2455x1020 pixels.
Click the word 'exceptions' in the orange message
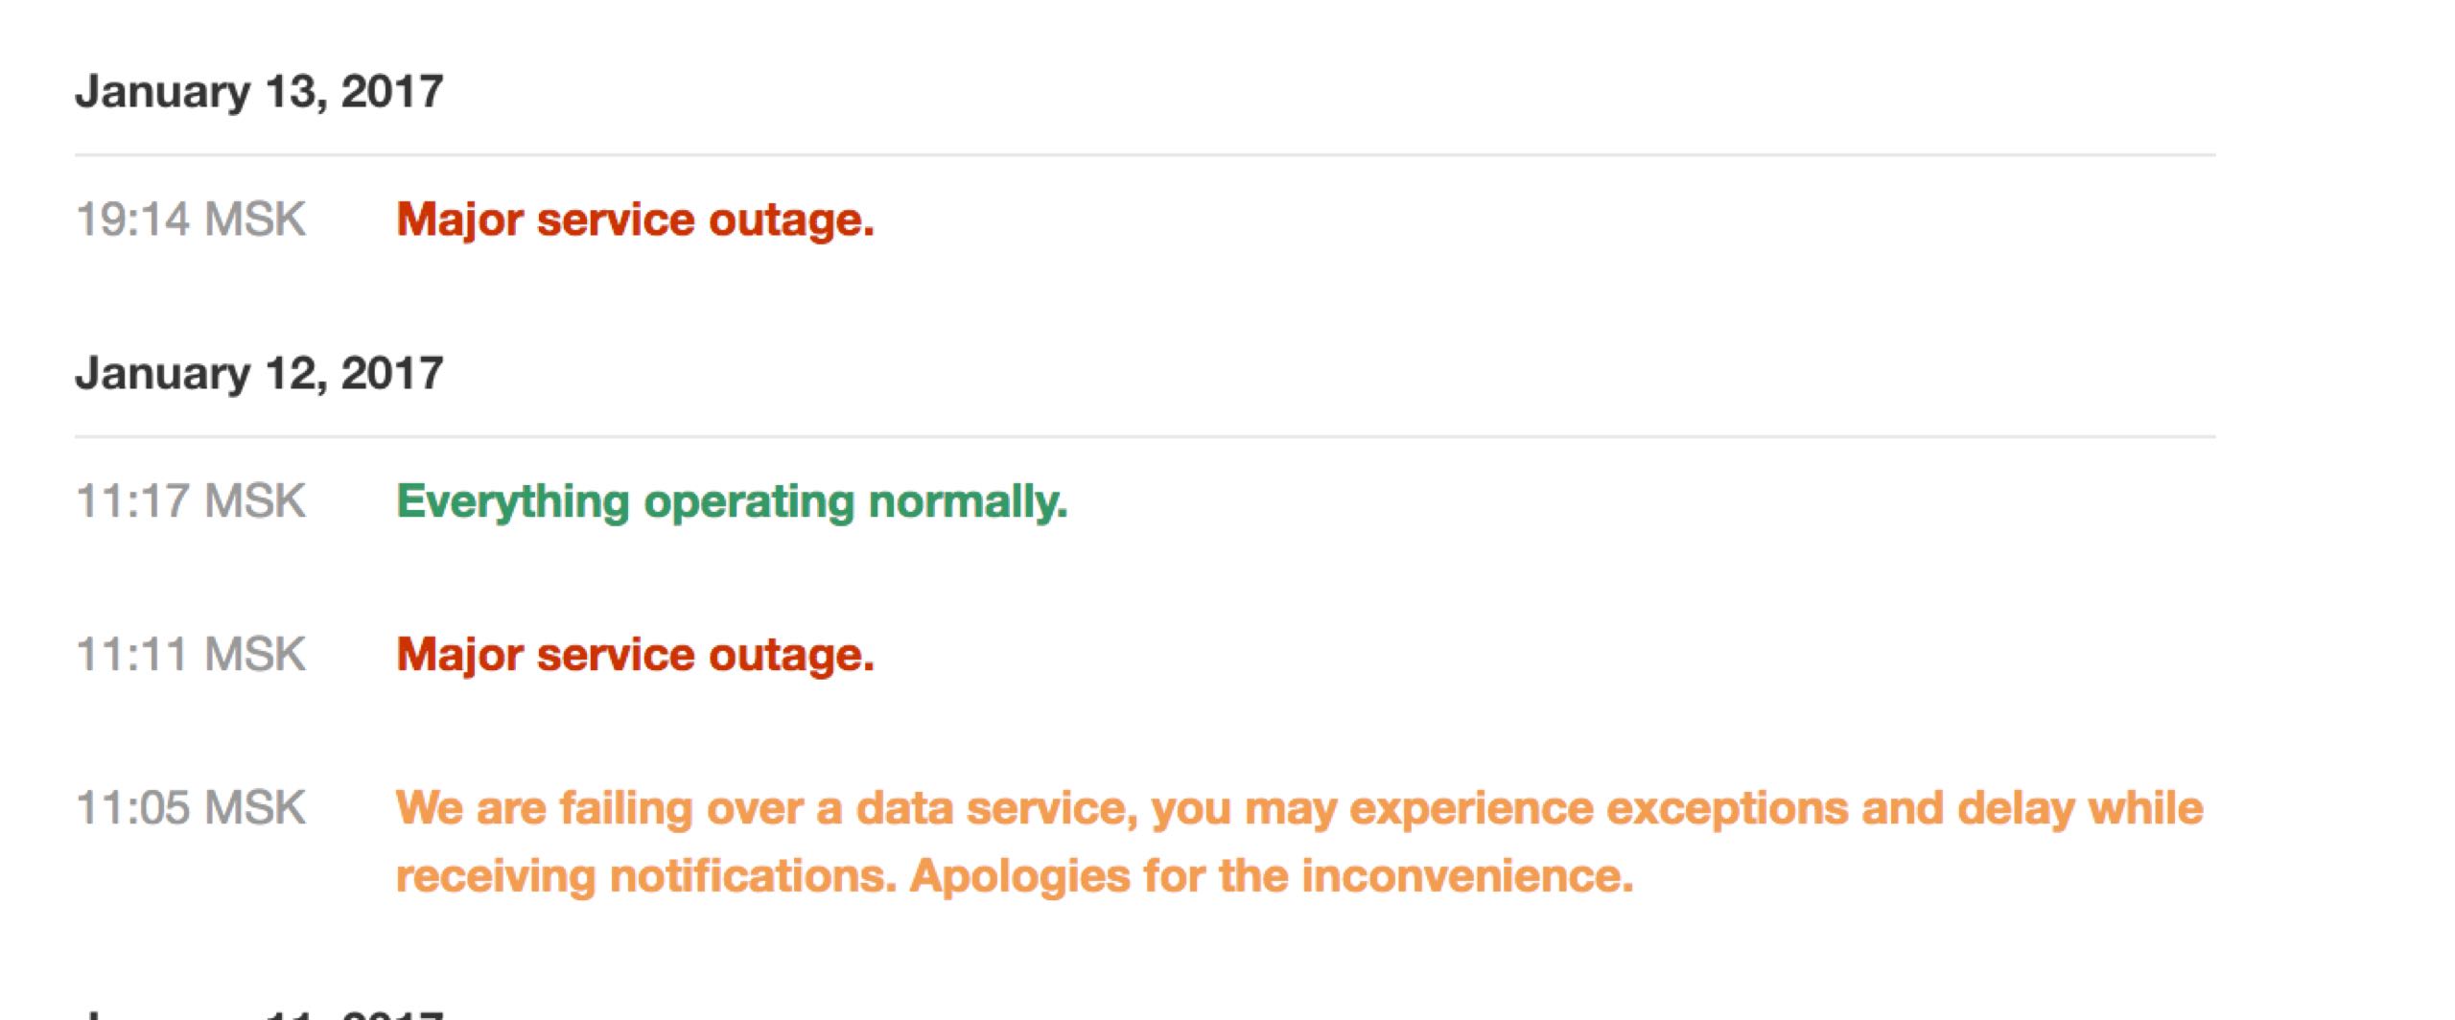tap(1726, 808)
